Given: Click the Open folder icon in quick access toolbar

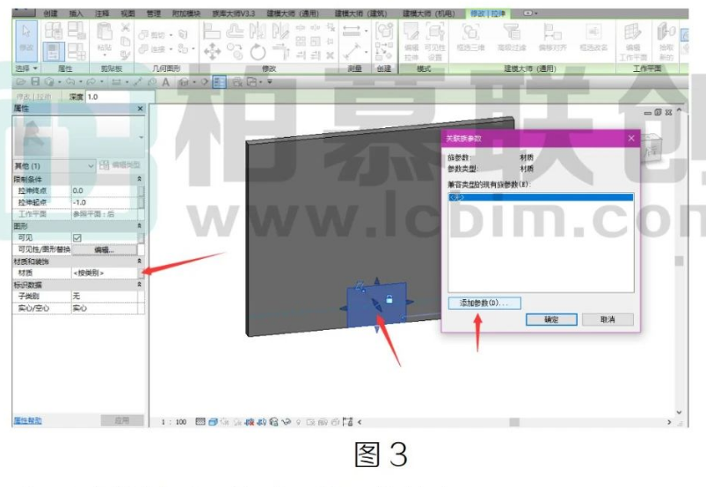Looking at the screenshot, I should click(x=21, y=82).
